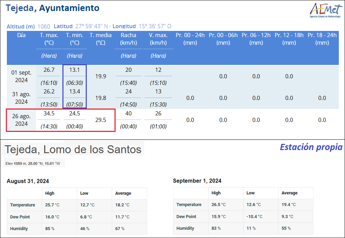Click the (07:50) time value

[74, 104]
